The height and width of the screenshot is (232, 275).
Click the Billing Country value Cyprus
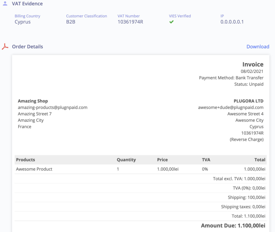click(x=23, y=22)
